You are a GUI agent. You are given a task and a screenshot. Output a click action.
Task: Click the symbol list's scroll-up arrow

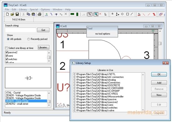(x=49, y=93)
